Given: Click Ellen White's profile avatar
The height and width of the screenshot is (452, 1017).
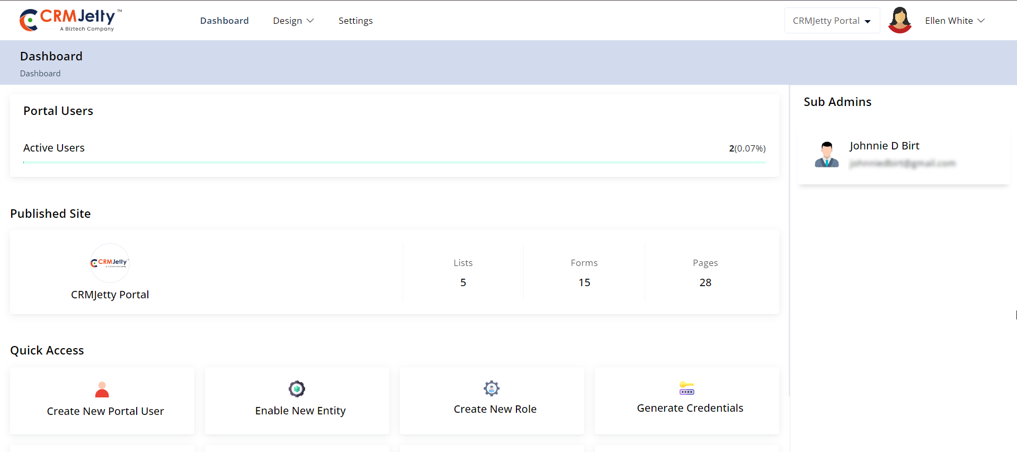Looking at the screenshot, I should click(x=899, y=20).
